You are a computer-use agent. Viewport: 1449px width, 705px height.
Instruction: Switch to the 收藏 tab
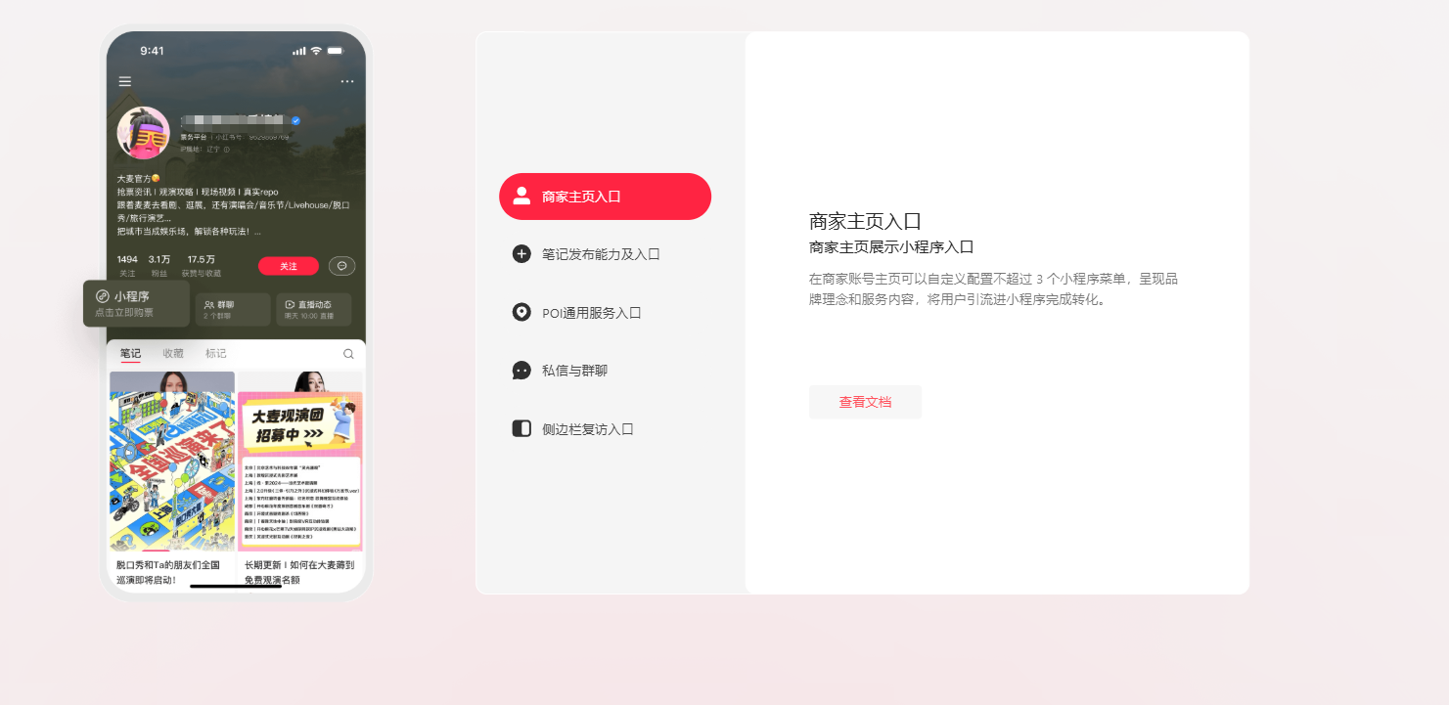pyautogui.click(x=173, y=353)
